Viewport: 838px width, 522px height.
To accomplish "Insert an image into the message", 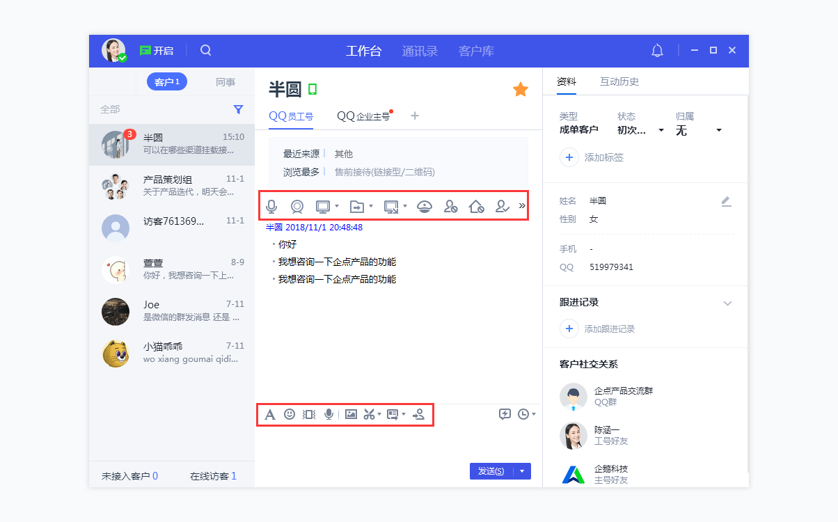I will tap(351, 413).
